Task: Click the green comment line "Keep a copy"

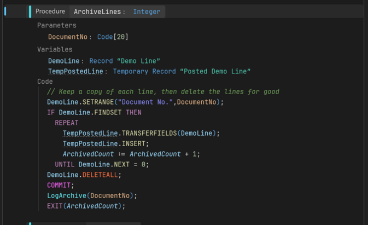Action: coord(163,91)
